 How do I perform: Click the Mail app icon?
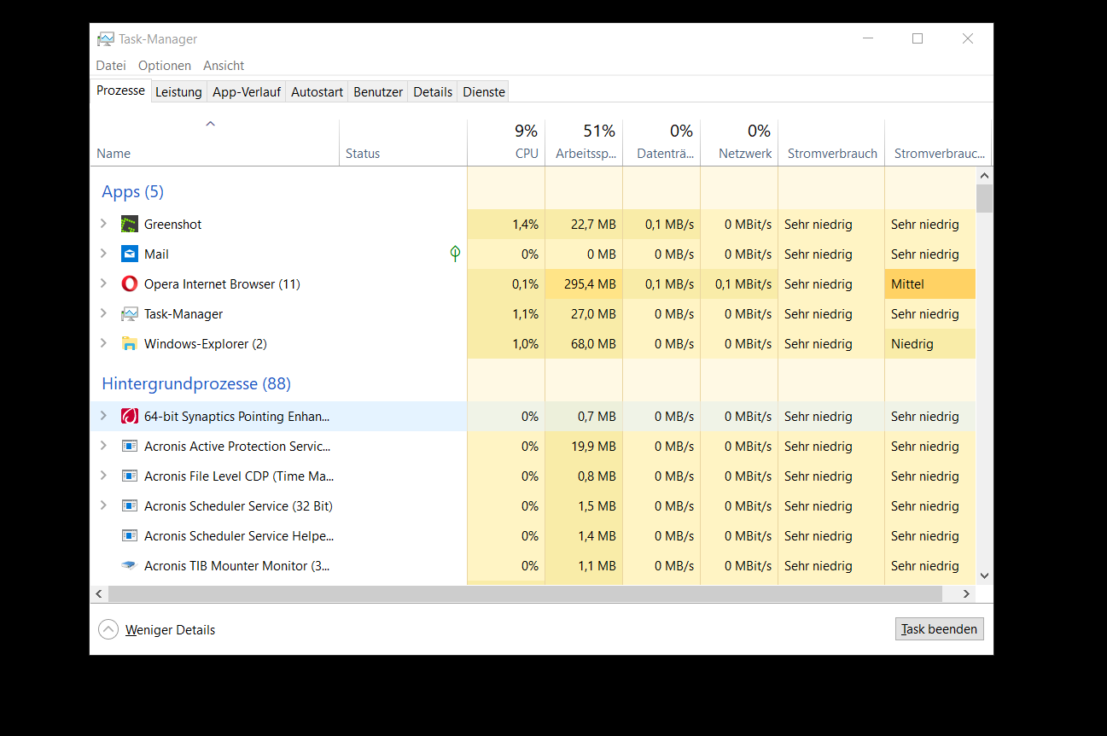click(130, 254)
